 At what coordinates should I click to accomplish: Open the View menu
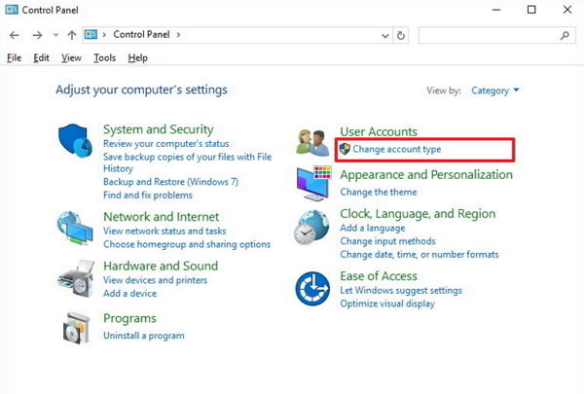[x=71, y=57]
